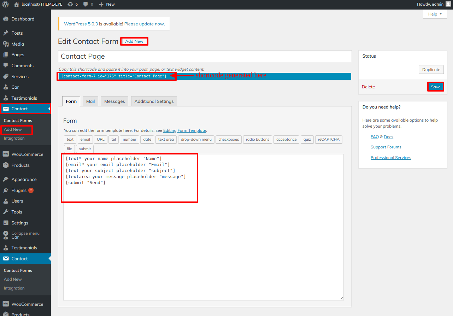Screen dimensions: 453x316
Task: Open the + New menu in admin bar
Action: point(107,4)
